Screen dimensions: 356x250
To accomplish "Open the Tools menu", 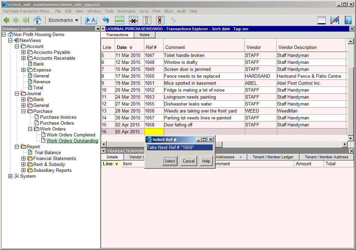I will click(109, 11).
